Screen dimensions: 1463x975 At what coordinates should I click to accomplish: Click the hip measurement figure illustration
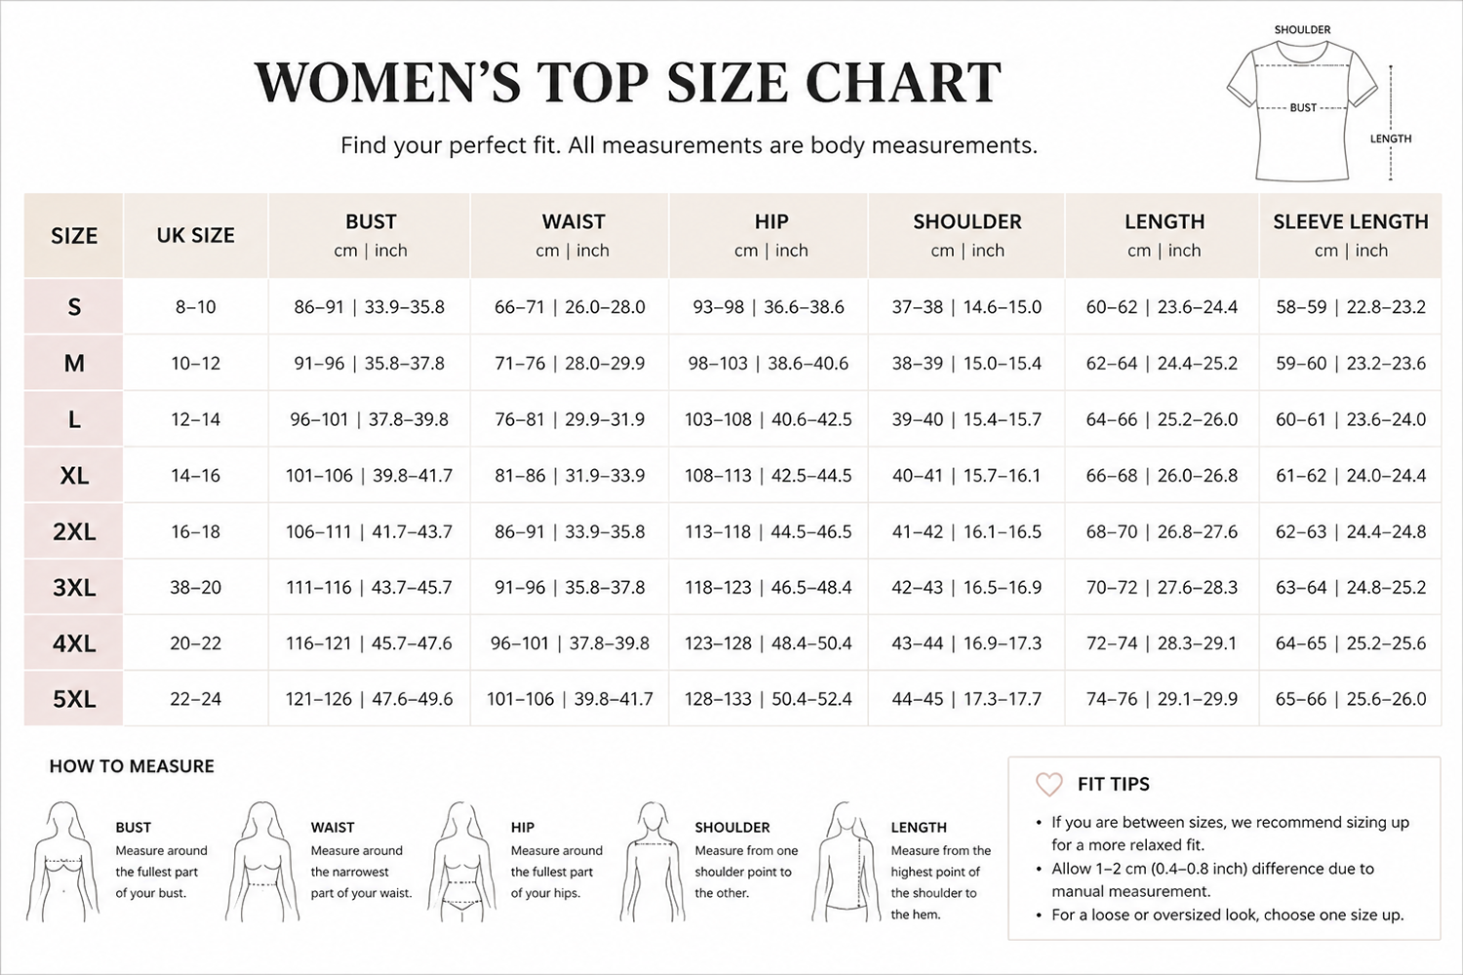[x=462, y=861]
